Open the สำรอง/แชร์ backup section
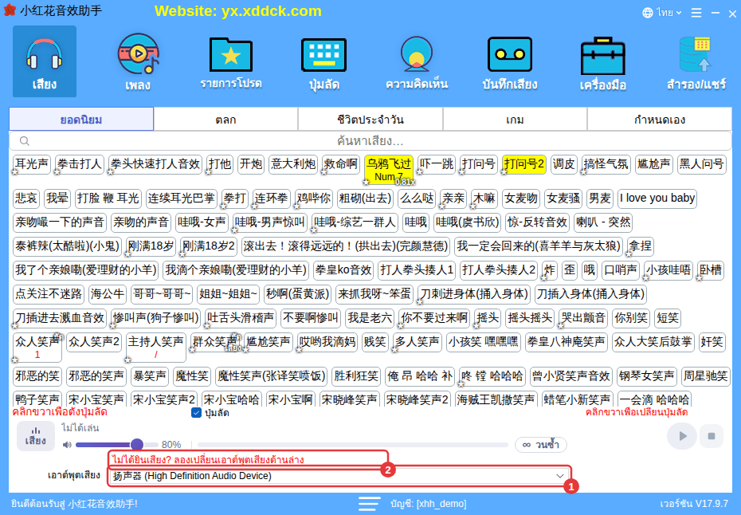741x515 pixels. [x=696, y=61]
